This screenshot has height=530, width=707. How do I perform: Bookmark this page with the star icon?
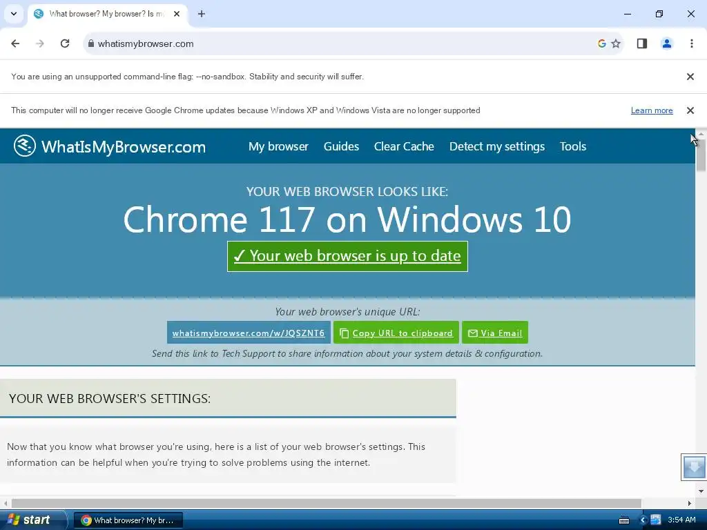coord(616,43)
